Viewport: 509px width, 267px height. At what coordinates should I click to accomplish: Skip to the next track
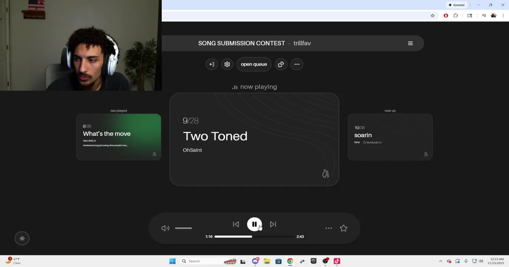(x=273, y=224)
